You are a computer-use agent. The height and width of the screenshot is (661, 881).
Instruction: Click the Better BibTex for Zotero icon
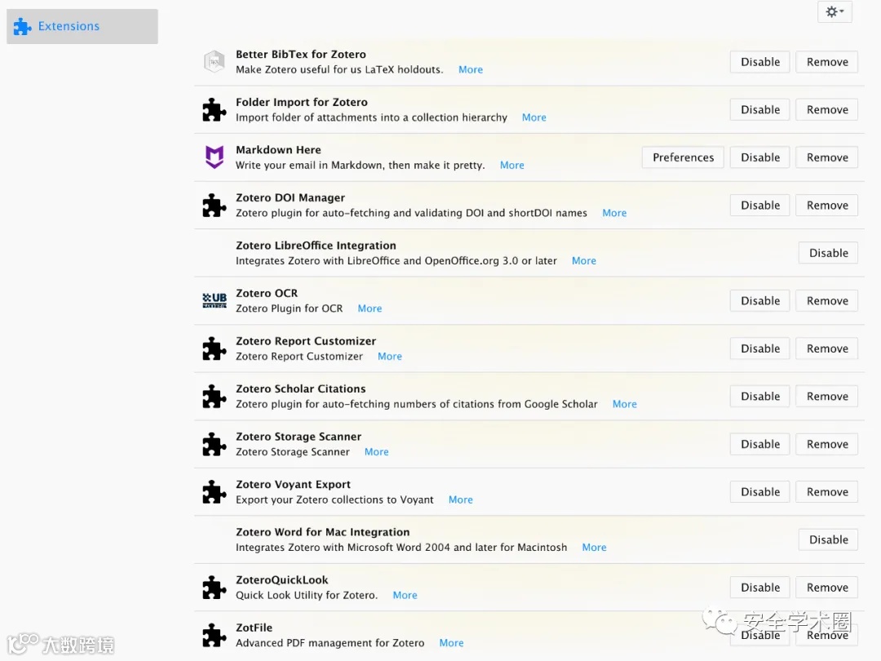point(214,62)
